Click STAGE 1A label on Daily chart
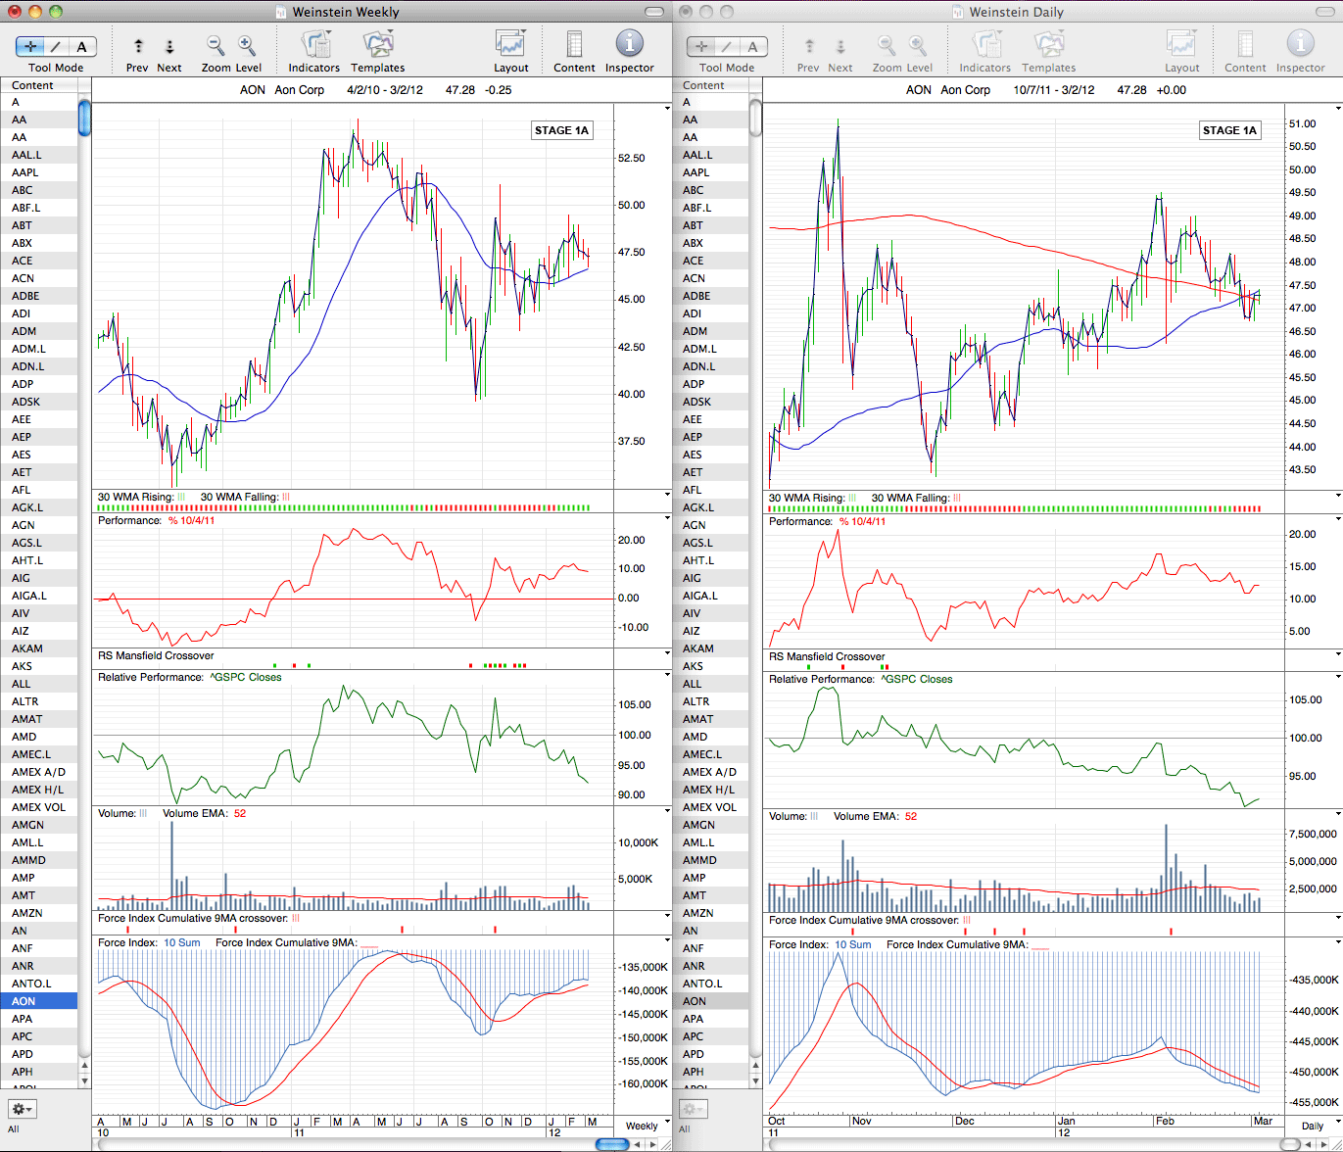This screenshot has height=1152, width=1343. click(x=1229, y=130)
